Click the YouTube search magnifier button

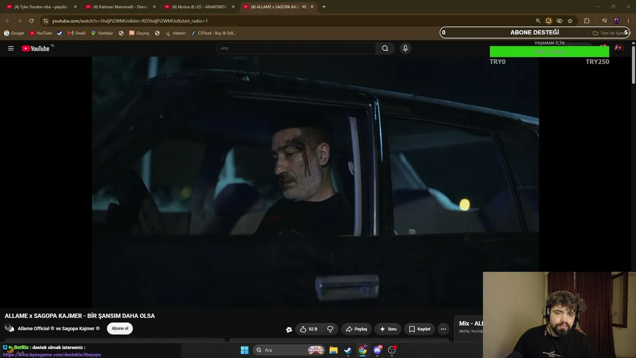385,48
